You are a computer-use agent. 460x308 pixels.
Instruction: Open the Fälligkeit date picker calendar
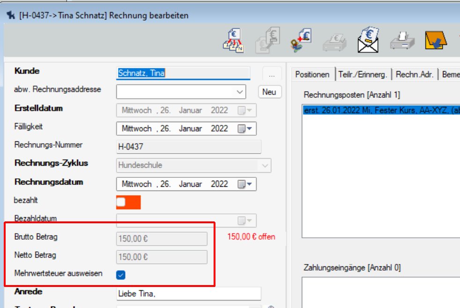[245, 129]
